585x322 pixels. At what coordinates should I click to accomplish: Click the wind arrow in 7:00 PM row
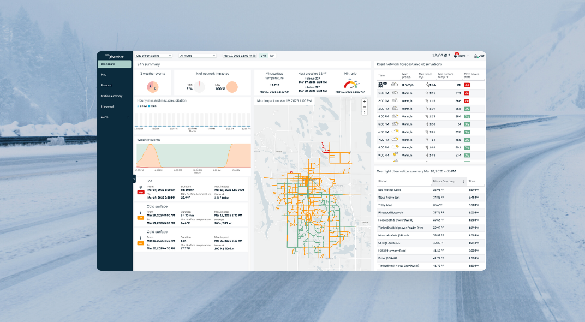427,140
